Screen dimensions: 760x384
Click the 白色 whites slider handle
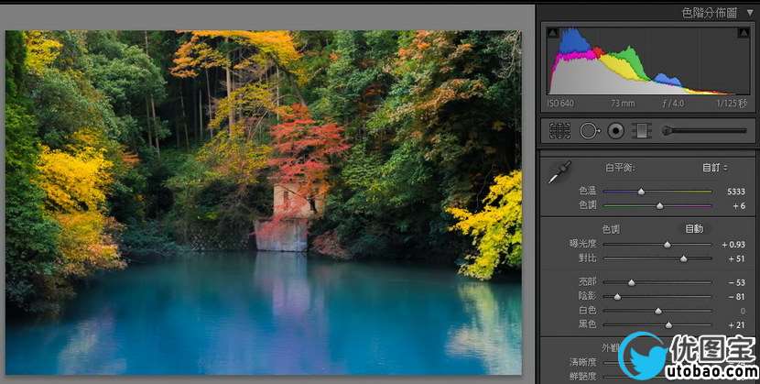(x=658, y=311)
